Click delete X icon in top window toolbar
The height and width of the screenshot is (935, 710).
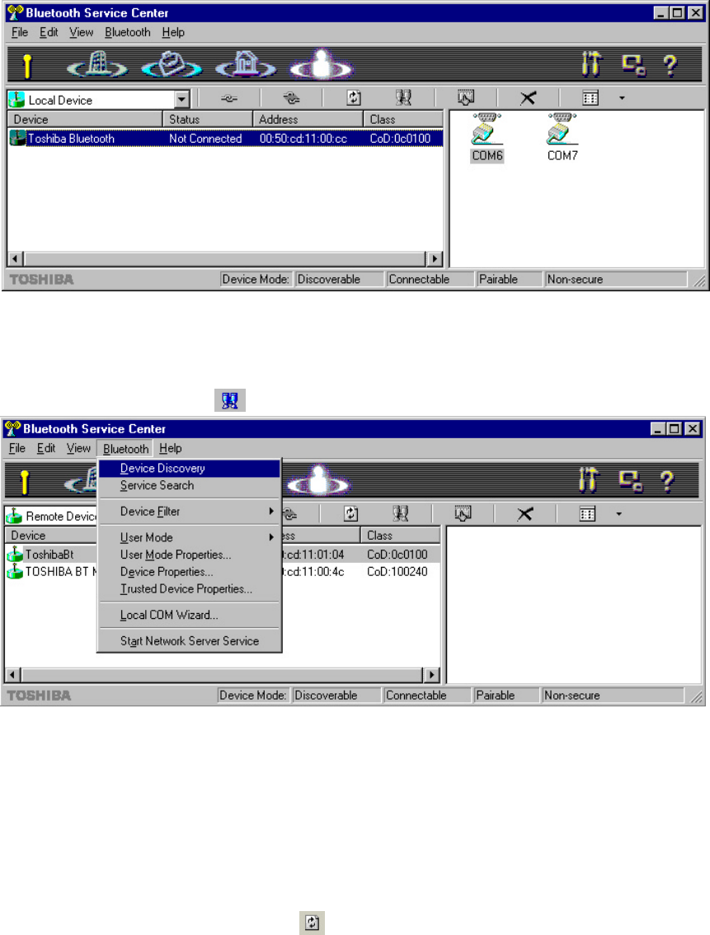(x=528, y=98)
